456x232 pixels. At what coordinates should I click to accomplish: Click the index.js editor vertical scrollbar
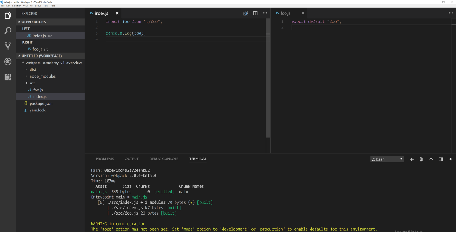click(268, 79)
